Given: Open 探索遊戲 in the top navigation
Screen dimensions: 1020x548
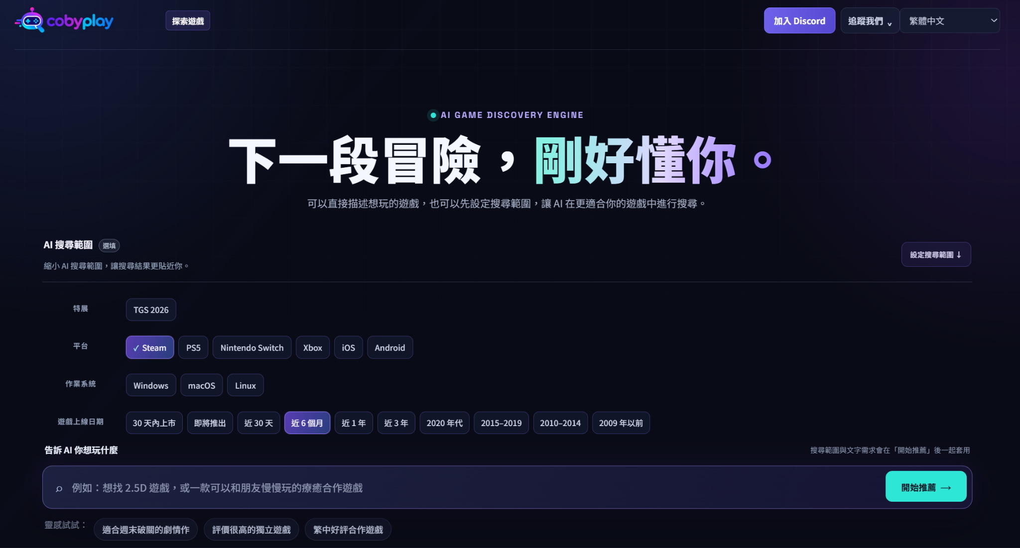Looking at the screenshot, I should (x=188, y=21).
